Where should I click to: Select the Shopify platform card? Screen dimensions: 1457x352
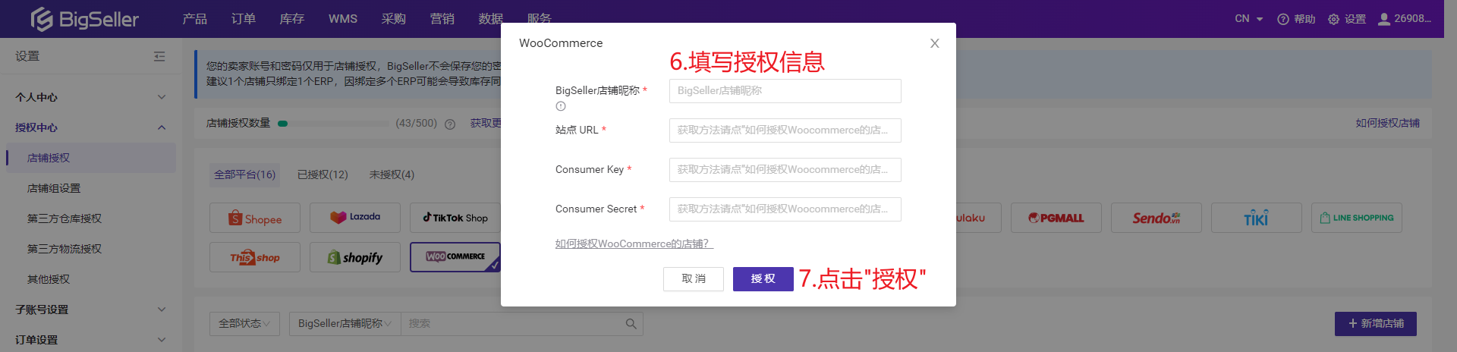355,257
